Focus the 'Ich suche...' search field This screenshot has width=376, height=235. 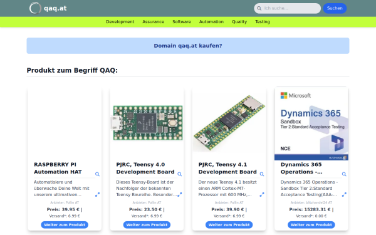point(287,8)
